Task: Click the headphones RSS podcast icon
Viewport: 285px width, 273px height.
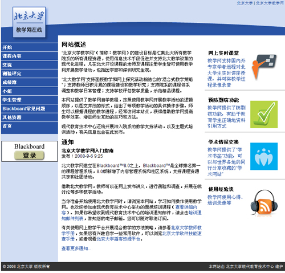Action: pyautogui.click(x=264, y=202)
